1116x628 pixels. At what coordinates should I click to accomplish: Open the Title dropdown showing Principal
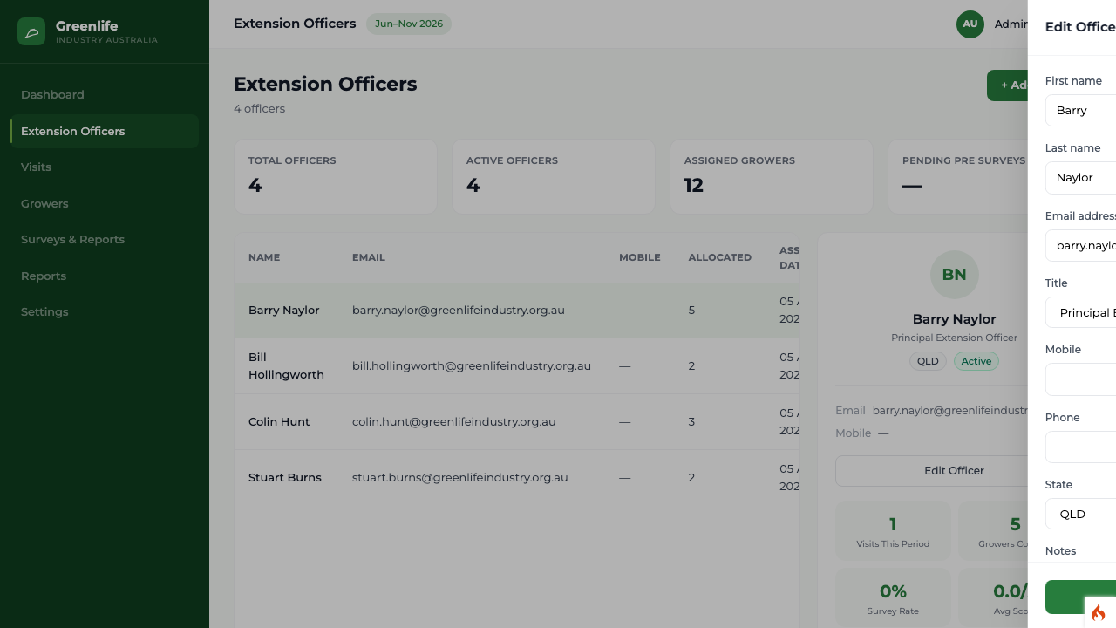1080,312
